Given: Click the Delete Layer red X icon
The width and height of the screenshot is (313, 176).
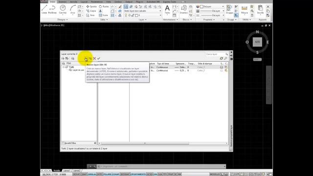Looking at the screenshot, I should tap(94, 59).
